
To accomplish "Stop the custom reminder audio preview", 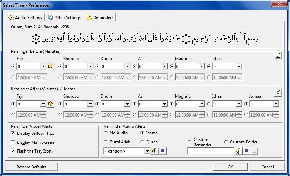I will click(x=247, y=151).
